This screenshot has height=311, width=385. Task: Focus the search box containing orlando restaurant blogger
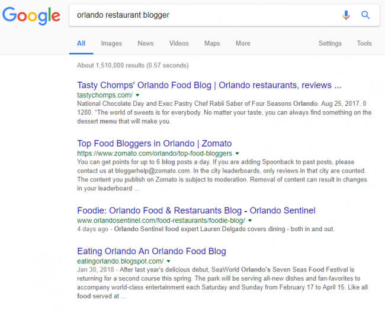pyautogui.click(x=224, y=15)
